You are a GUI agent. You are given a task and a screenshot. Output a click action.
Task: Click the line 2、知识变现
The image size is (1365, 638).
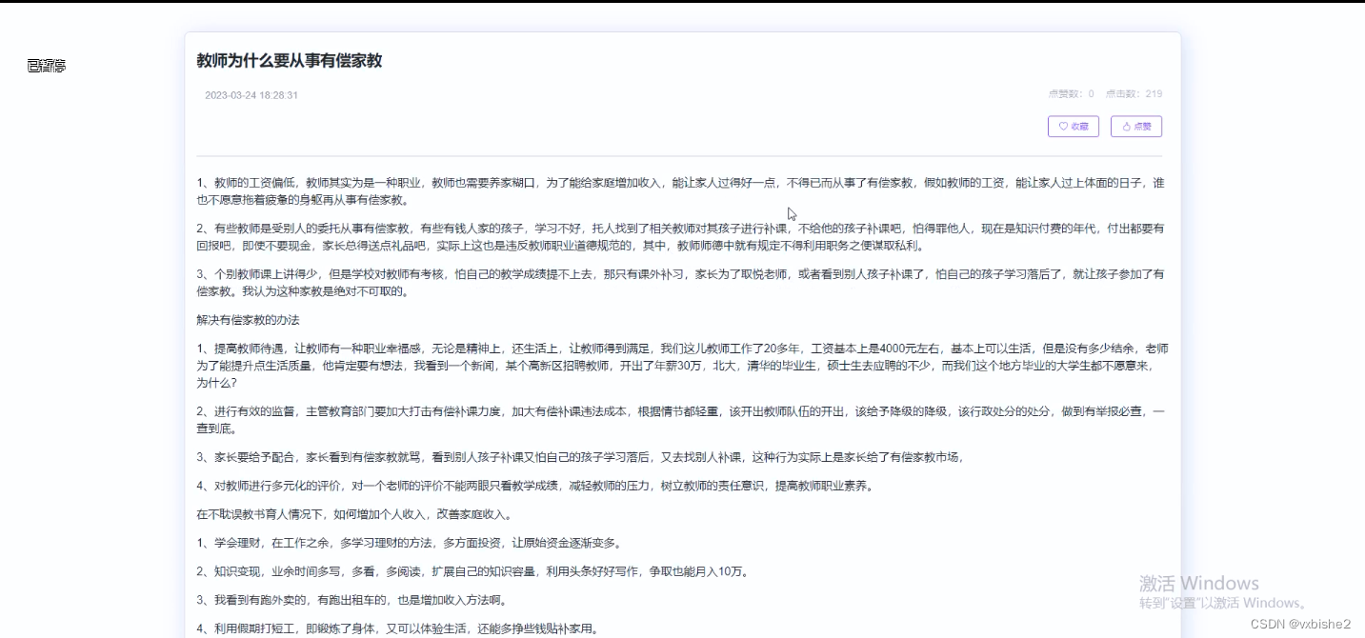pos(472,572)
